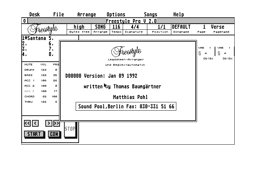
Task: Select song slot 1 Santana
Action: [34, 38]
